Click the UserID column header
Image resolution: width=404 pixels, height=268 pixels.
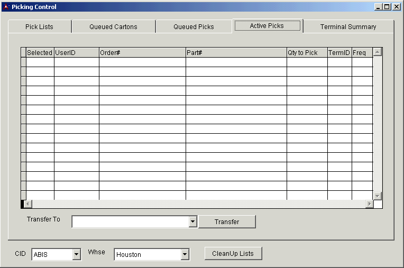point(76,53)
